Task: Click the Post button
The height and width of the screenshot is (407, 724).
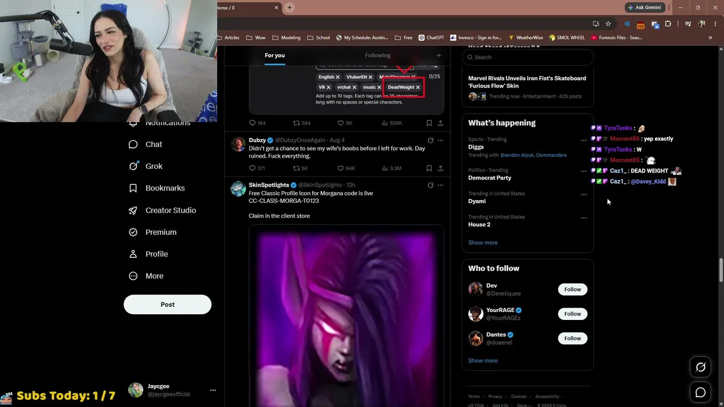Action: click(167, 305)
